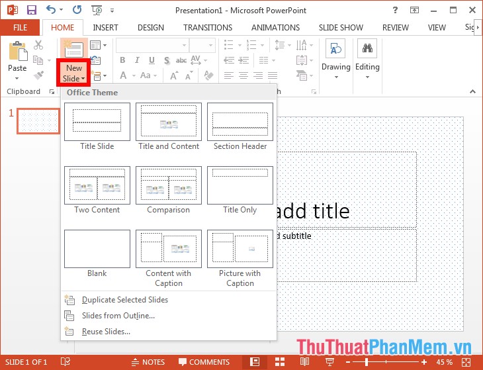This screenshot has height=370, width=483.
Task: Select Picture with Caption layout
Action: 240,259
